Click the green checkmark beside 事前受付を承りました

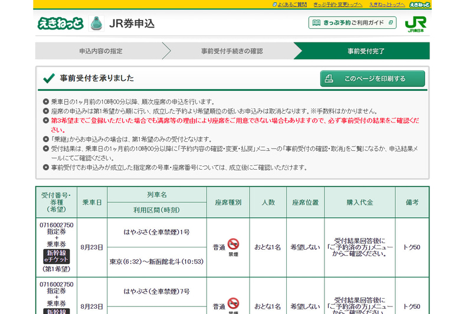coord(49,78)
